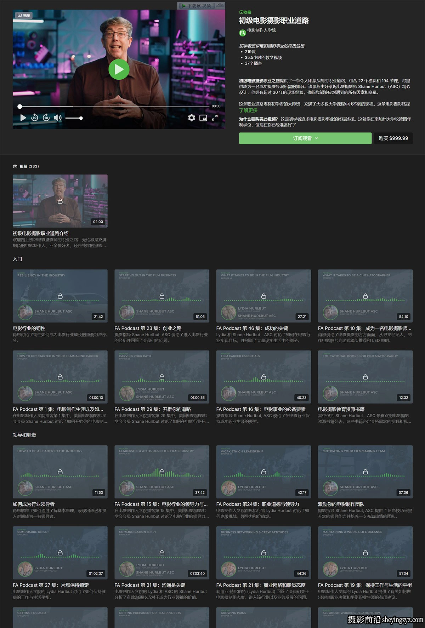Open Leadership & Attitudes in the Film Industry thumbnail

162,472
